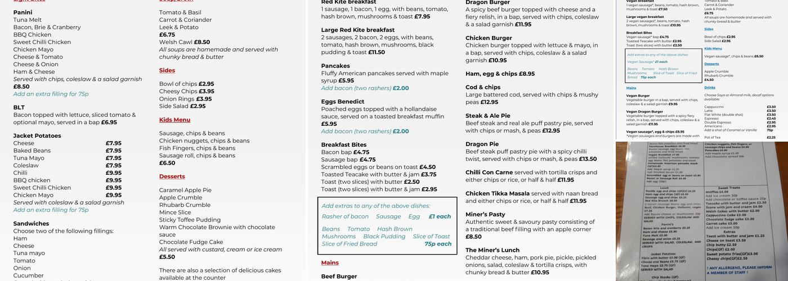788x281 pixels.
Task: Click the Dragon Pie dish title
Action: point(482,144)
